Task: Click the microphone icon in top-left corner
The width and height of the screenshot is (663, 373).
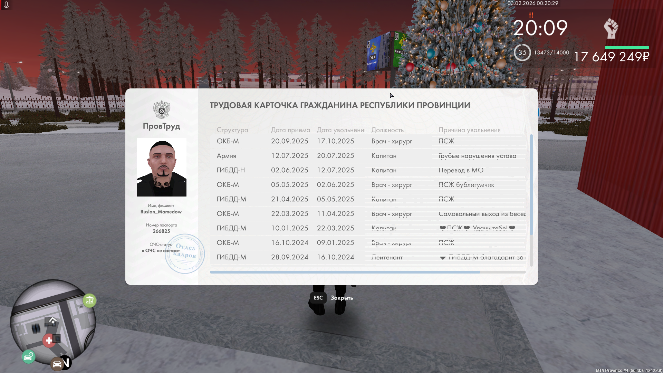Action: pyautogui.click(x=6, y=5)
